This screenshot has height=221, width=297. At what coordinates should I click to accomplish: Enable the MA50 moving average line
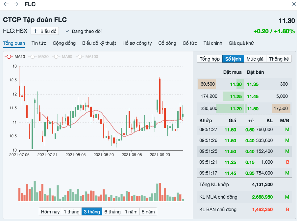point(62,57)
